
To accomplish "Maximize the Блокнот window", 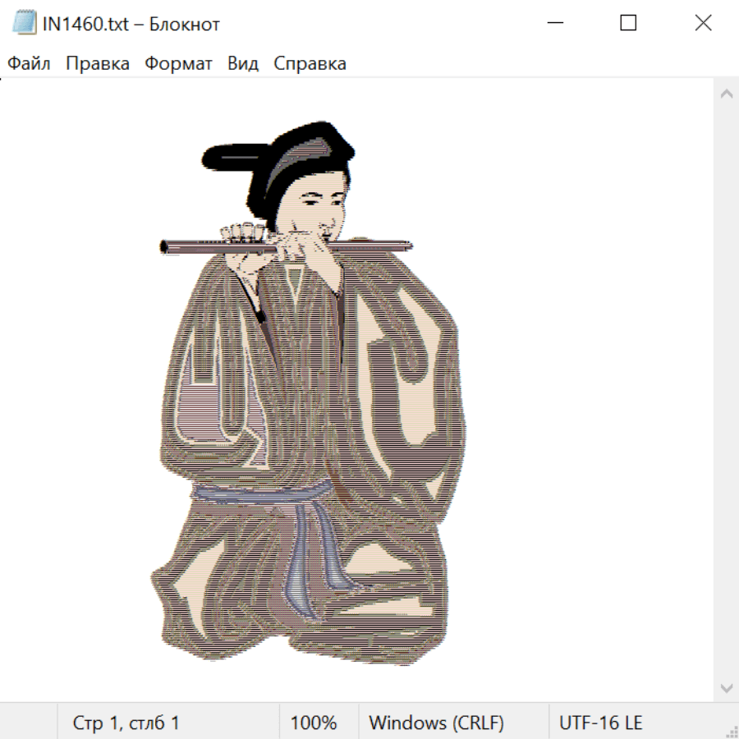I will tap(628, 23).
